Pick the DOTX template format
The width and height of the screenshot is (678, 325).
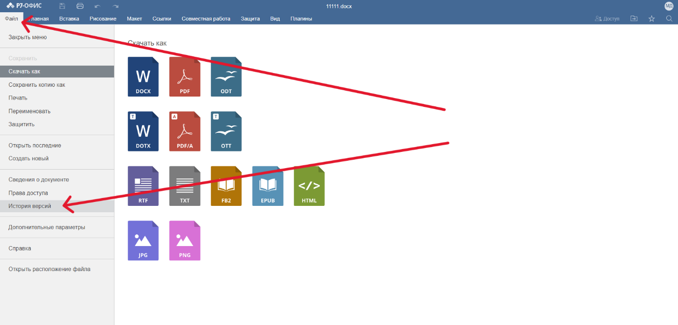click(143, 131)
